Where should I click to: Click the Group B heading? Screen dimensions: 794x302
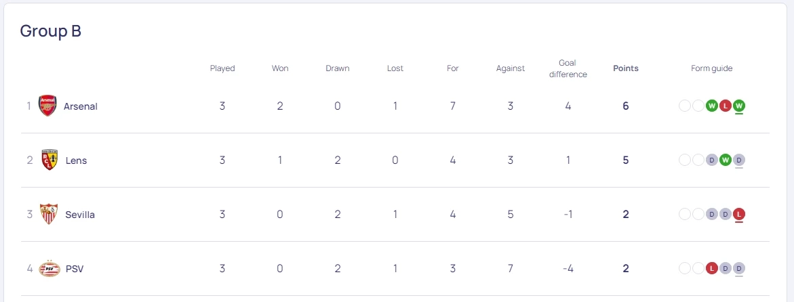coord(51,31)
